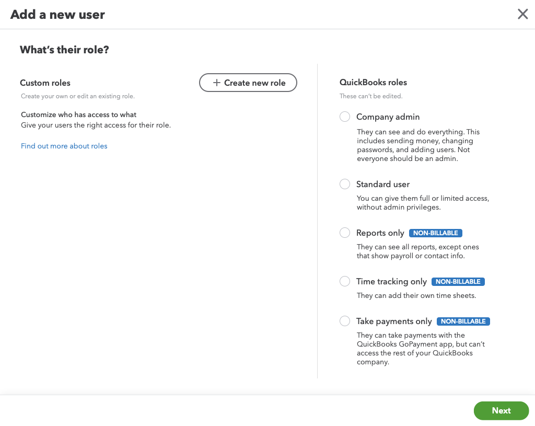Click the 'What's their role?' heading
535x426 pixels.
(64, 50)
